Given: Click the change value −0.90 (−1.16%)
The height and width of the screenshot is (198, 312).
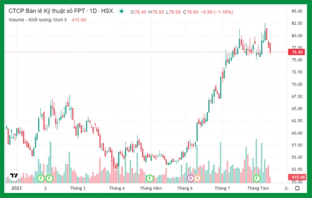Looking at the screenshot, I should (x=217, y=12).
